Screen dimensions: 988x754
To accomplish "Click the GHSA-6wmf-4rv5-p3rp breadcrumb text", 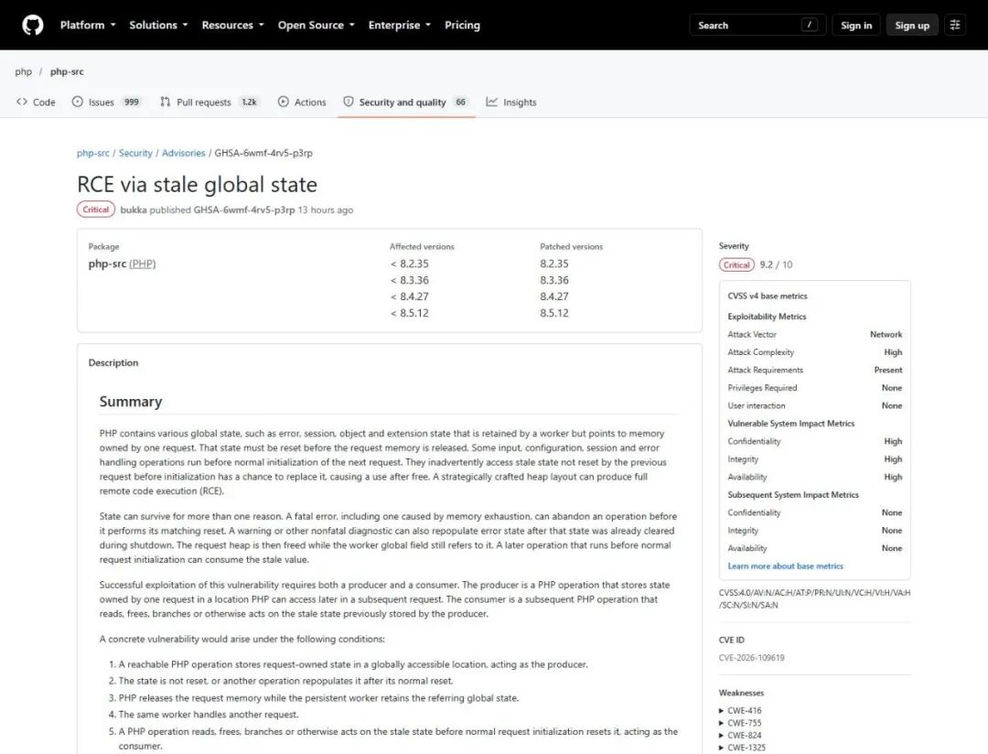I will [x=263, y=153].
